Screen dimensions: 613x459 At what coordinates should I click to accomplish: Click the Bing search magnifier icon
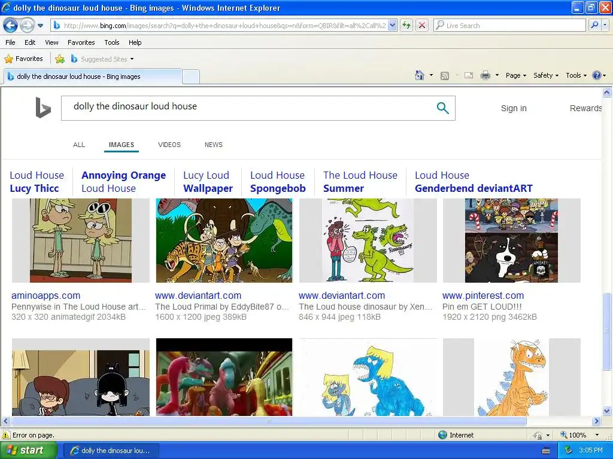[x=442, y=108]
